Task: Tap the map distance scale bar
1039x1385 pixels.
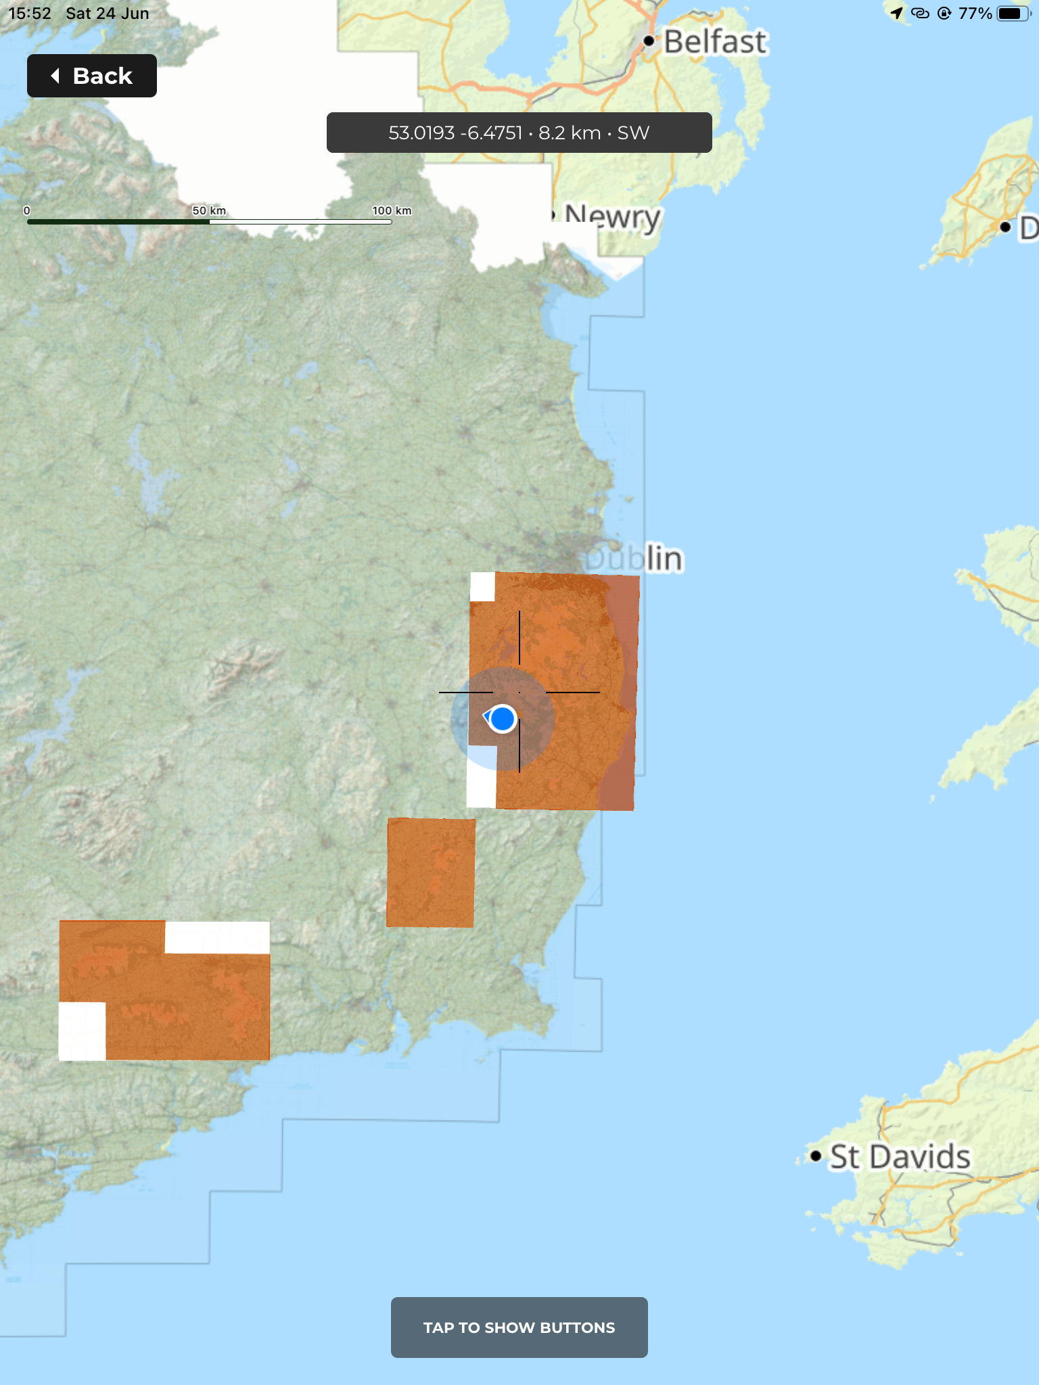Action: click(x=210, y=220)
